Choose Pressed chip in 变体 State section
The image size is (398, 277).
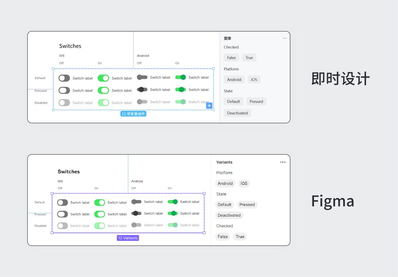coord(256,101)
